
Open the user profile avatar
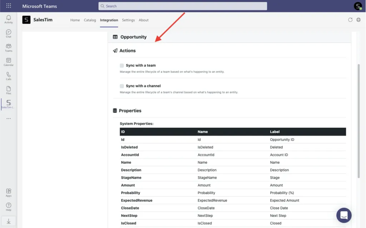click(358, 6)
